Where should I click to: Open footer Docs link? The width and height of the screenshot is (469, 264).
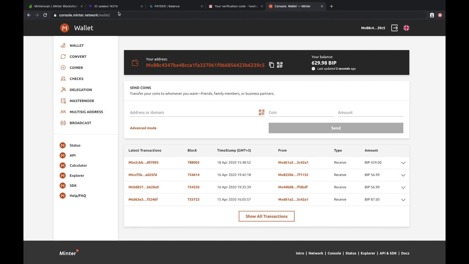click(x=405, y=253)
